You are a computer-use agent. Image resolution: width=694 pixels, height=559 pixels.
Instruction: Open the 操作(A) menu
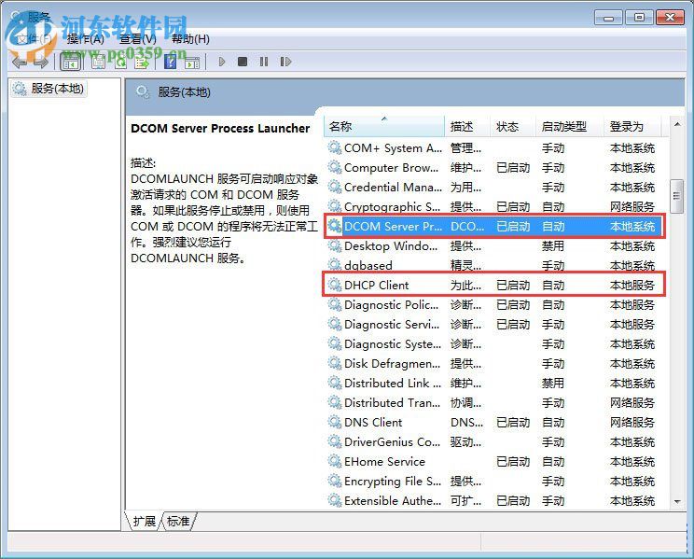click(86, 39)
